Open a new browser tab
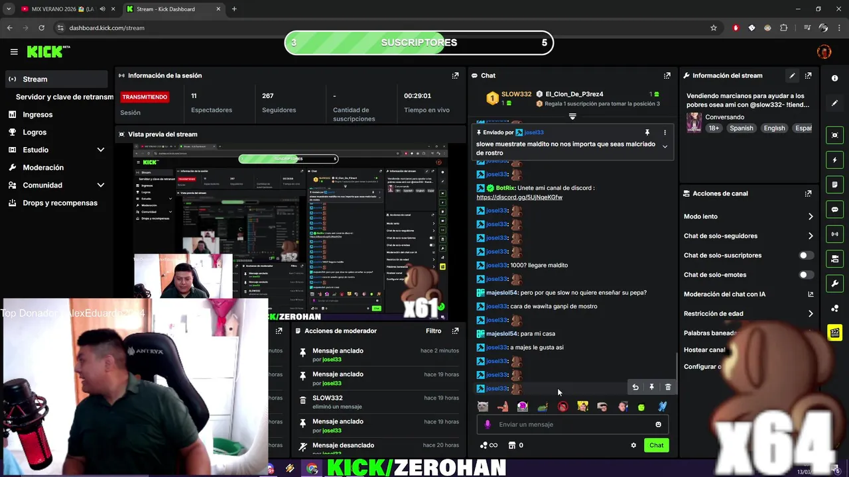Image resolution: width=849 pixels, height=477 pixels. point(234,9)
